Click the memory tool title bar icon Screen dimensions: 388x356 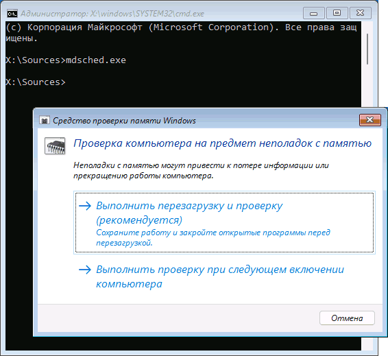click(45, 120)
